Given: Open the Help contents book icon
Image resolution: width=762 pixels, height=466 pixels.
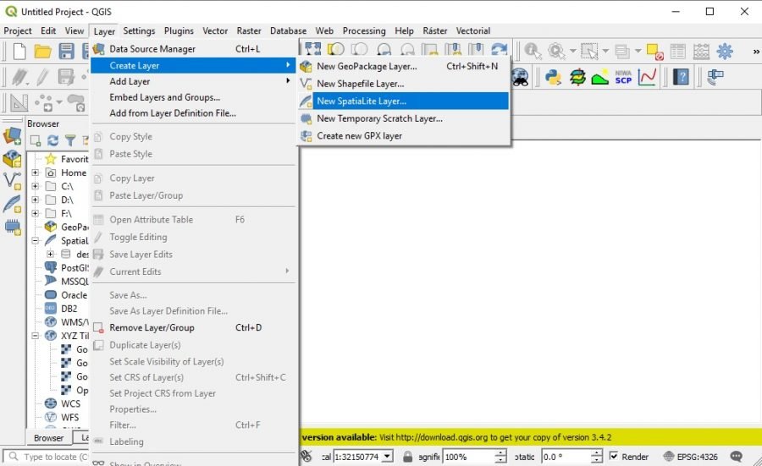Looking at the screenshot, I should [x=681, y=77].
